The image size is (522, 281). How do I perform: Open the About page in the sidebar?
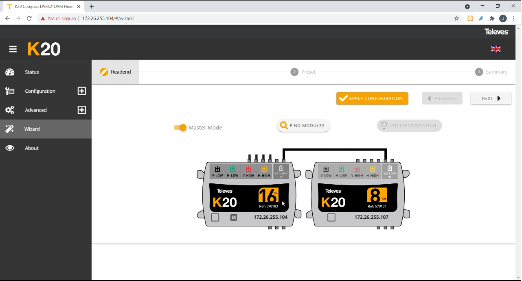pyautogui.click(x=32, y=148)
